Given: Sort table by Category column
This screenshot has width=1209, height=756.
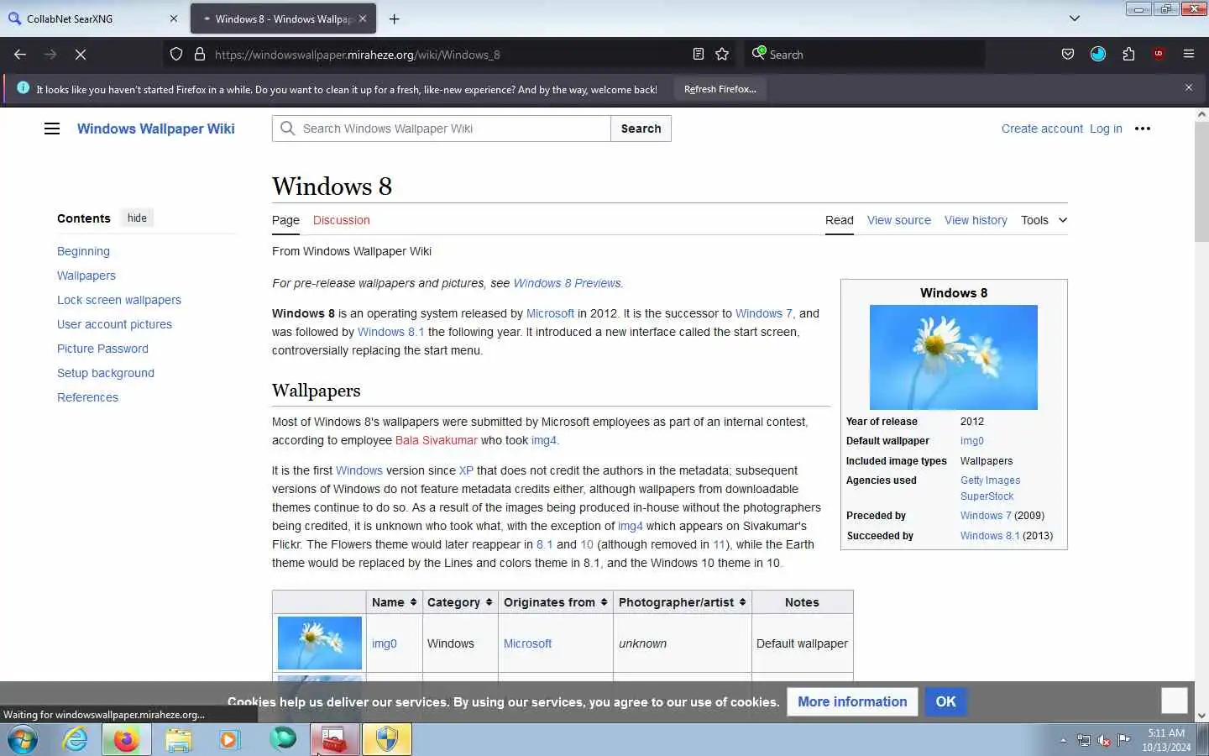Looking at the screenshot, I should 459,602.
